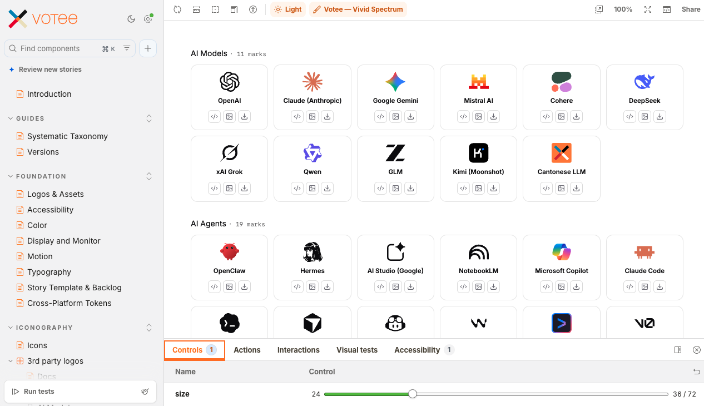Download the Qwen logo
Screen dimensions: 704x406
pos(328,188)
